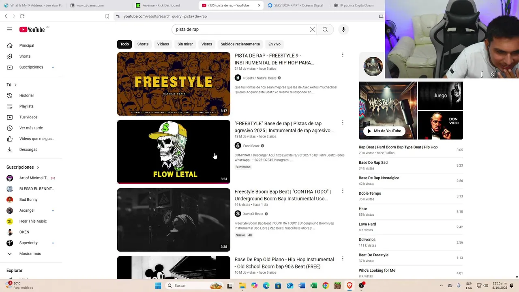
Task: Select the Subidos recientemente filter chip
Action: [240, 44]
